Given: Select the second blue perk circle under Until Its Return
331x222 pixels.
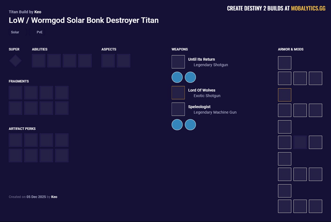Looking at the screenshot, I should [190, 77].
